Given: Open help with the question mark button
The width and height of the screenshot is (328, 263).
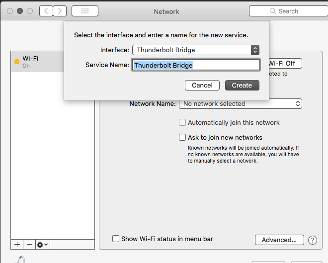Looking at the screenshot, I should click(x=313, y=240).
